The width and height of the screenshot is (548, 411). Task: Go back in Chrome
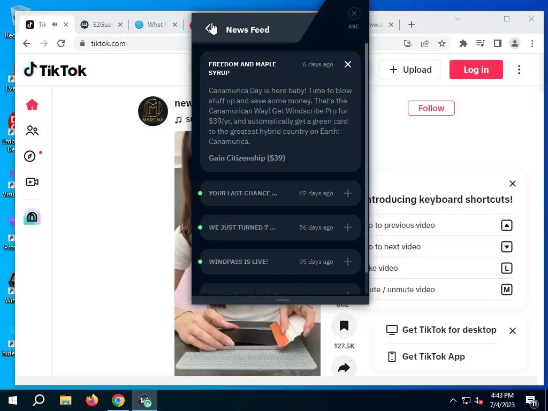27,43
